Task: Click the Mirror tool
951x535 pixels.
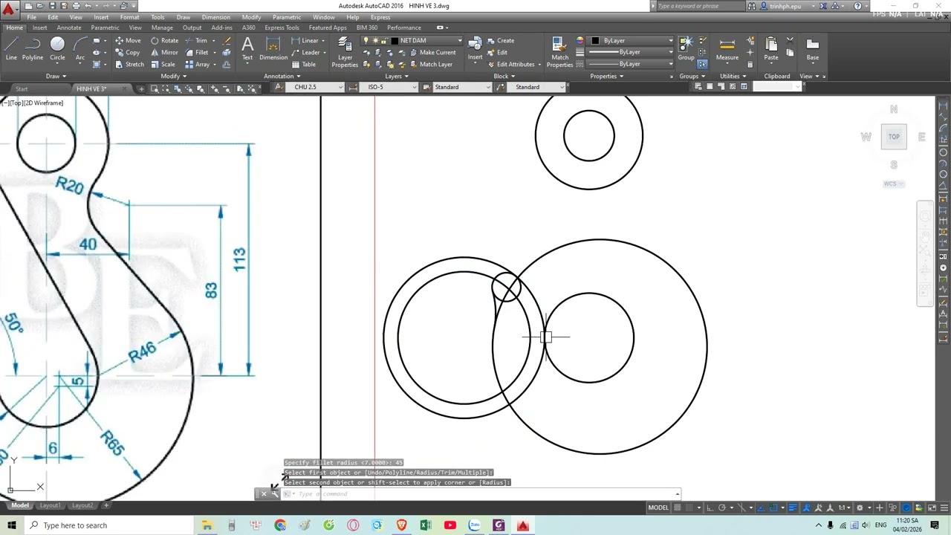Action: pyautogui.click(x=164, y=53)
